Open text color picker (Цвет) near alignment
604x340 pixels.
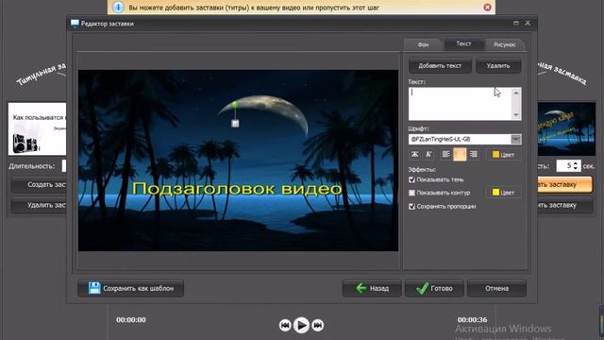503,155
